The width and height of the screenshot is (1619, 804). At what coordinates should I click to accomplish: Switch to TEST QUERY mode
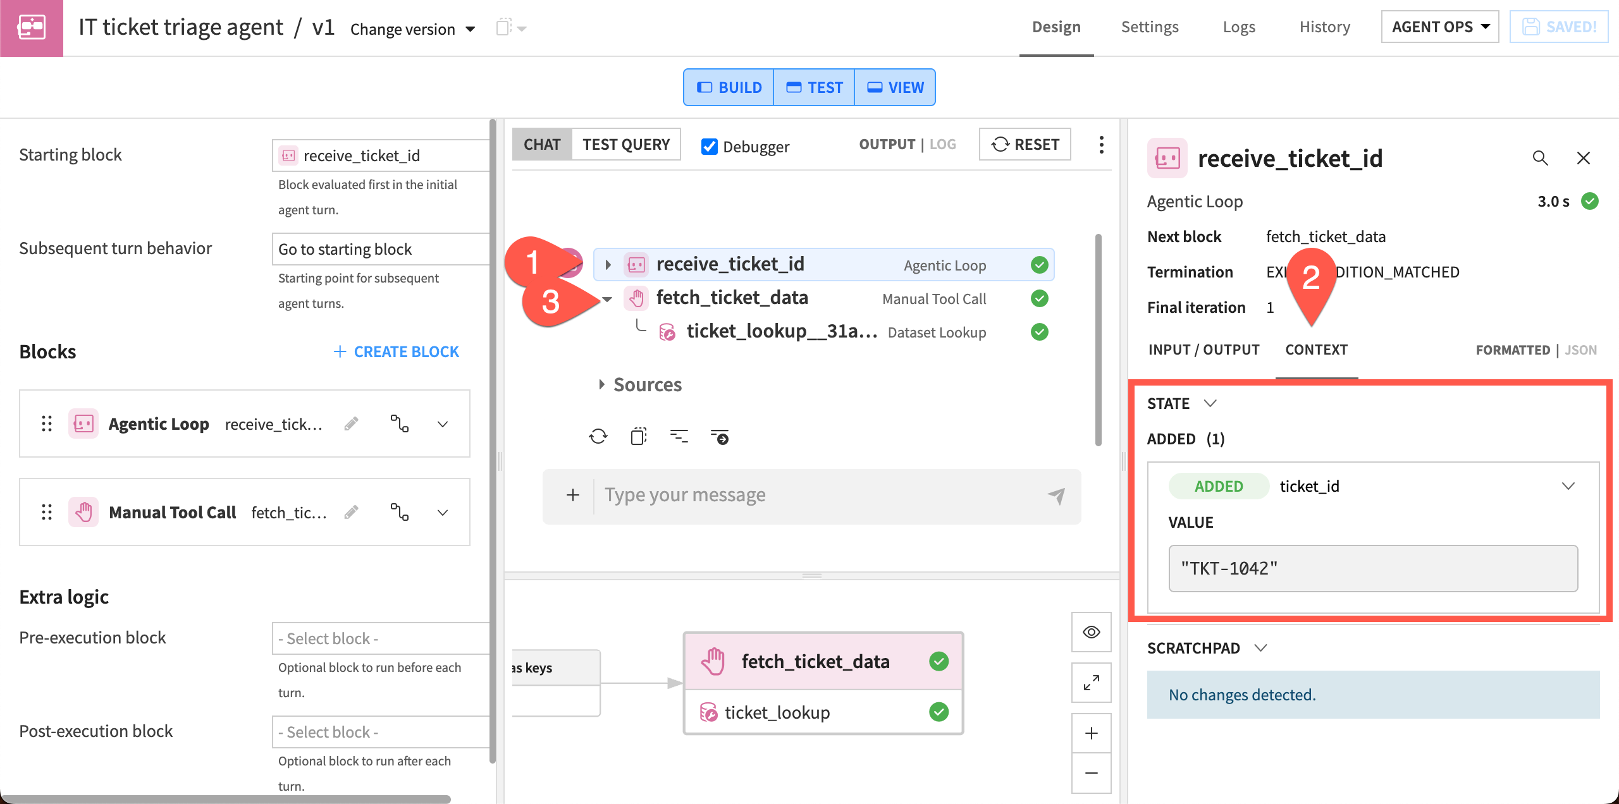[626, 145]
